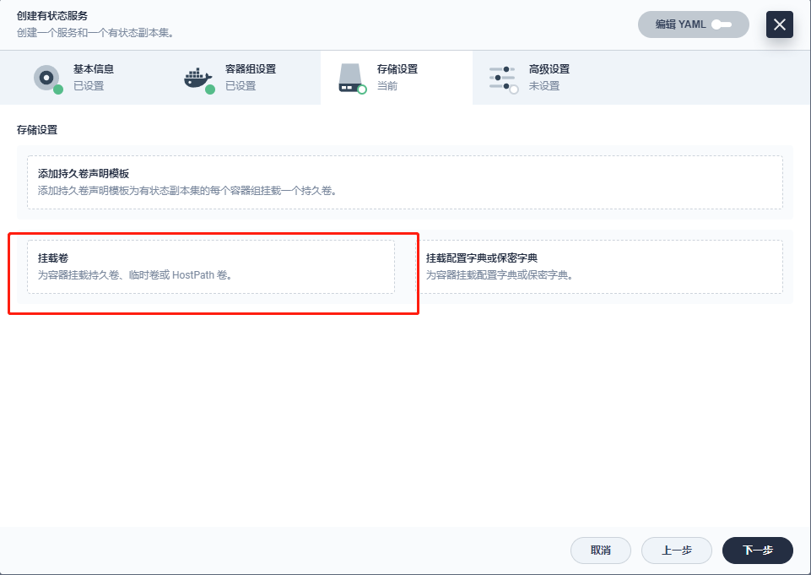Select the 存储设置 step tab
Screen dimensions: 811x575
coord(397,78)
